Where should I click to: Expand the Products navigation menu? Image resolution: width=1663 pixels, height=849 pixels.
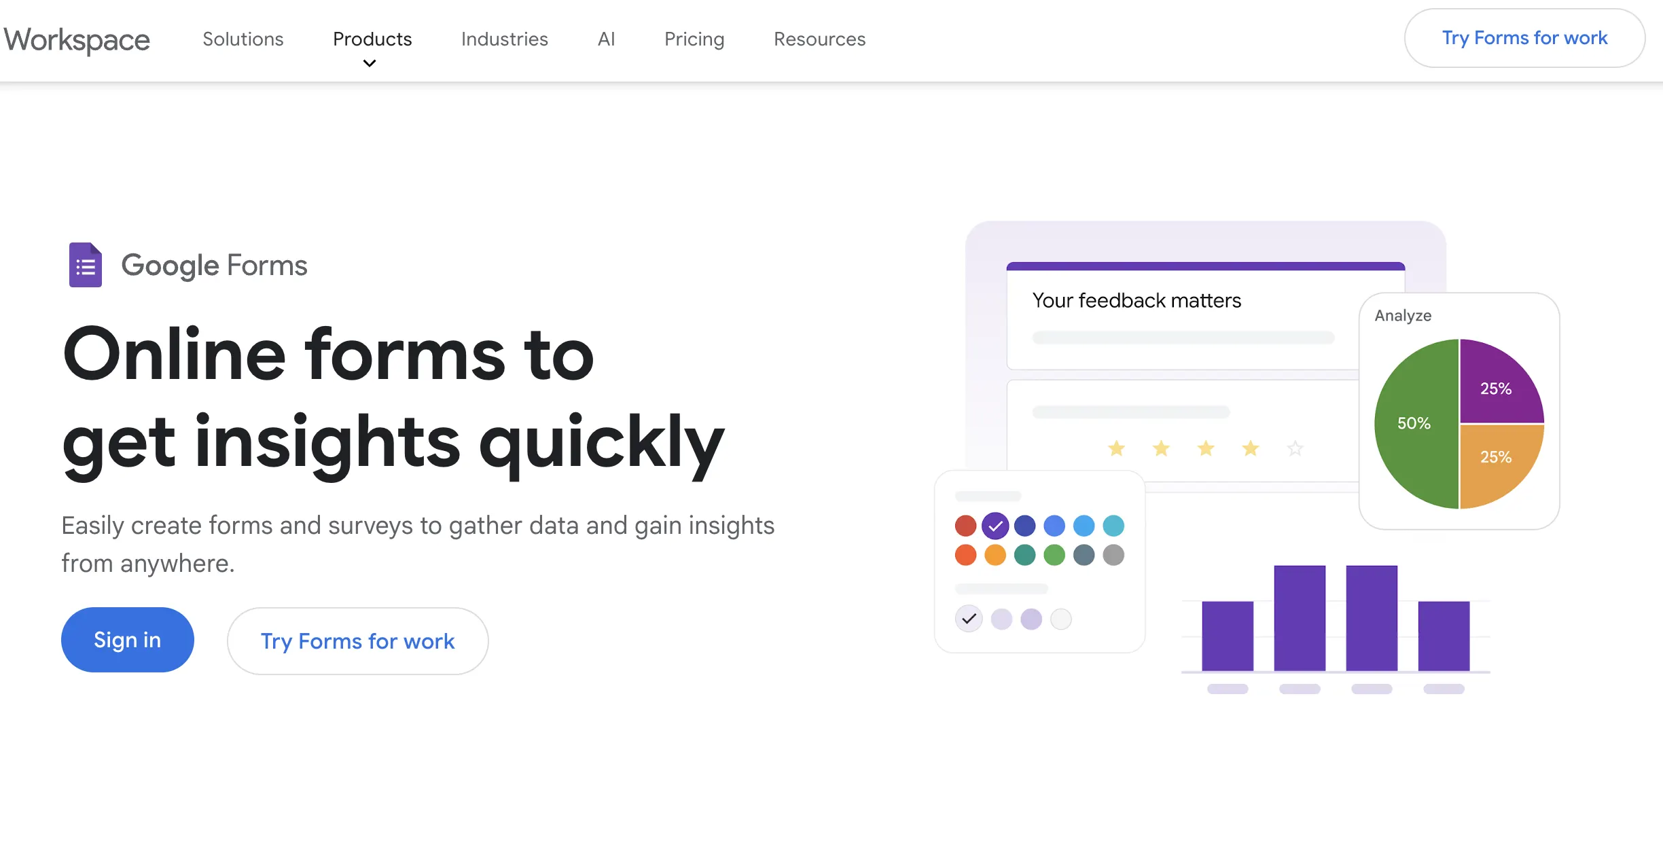(372, 39)
